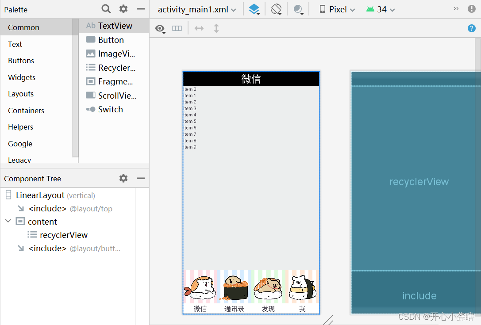Click the warnings and errors icon

472,9
